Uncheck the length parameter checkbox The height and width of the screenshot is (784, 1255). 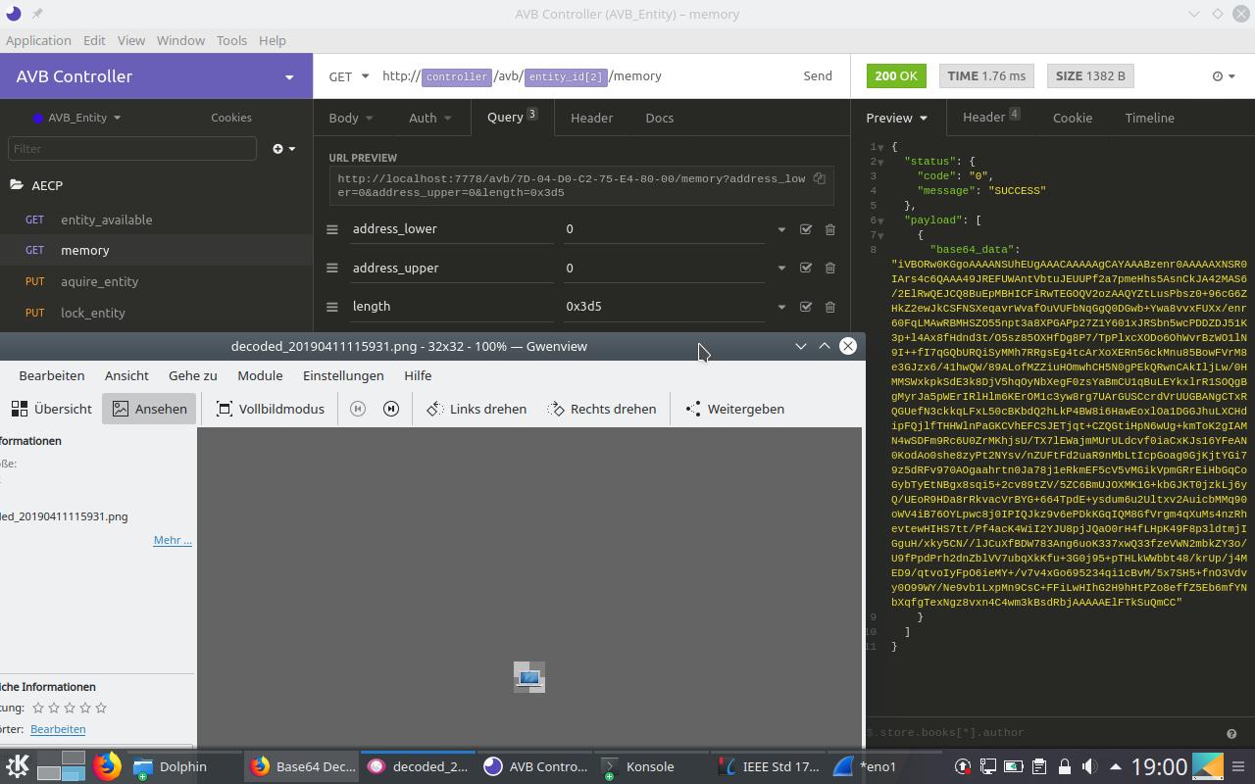[x=805, y=306]
